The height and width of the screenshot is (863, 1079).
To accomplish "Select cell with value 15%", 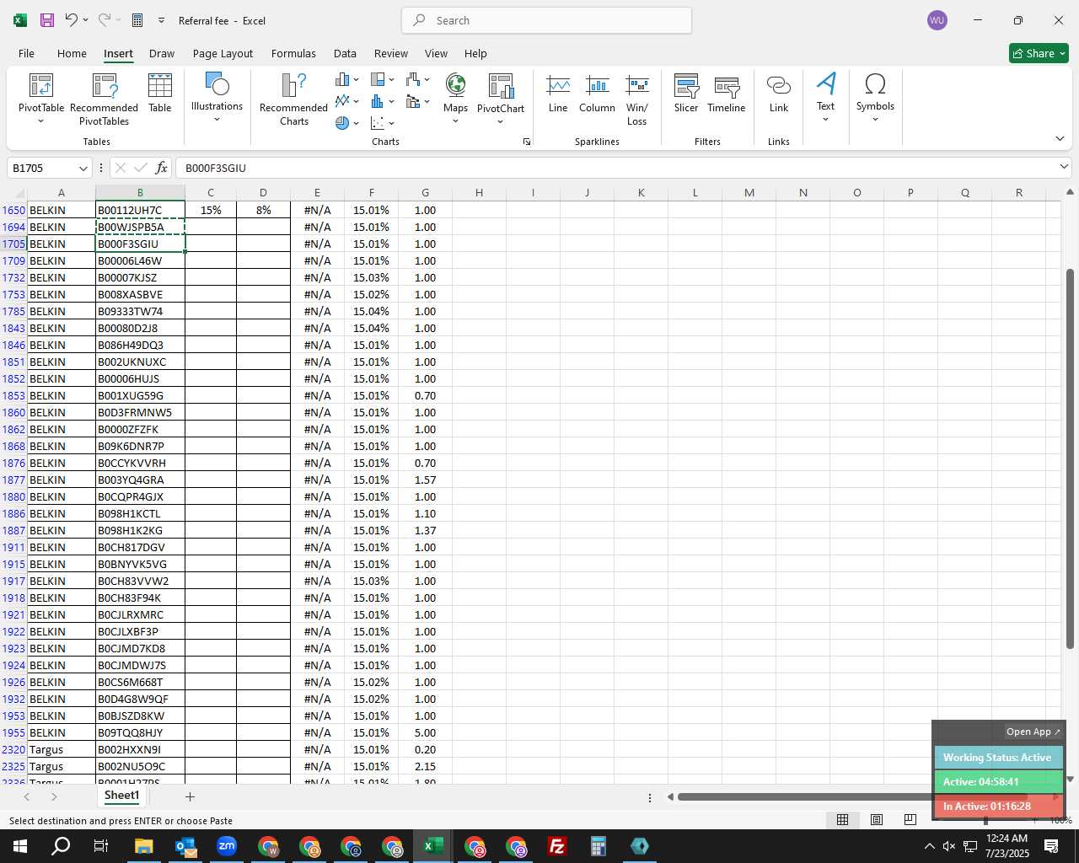I will click(211, 210).
